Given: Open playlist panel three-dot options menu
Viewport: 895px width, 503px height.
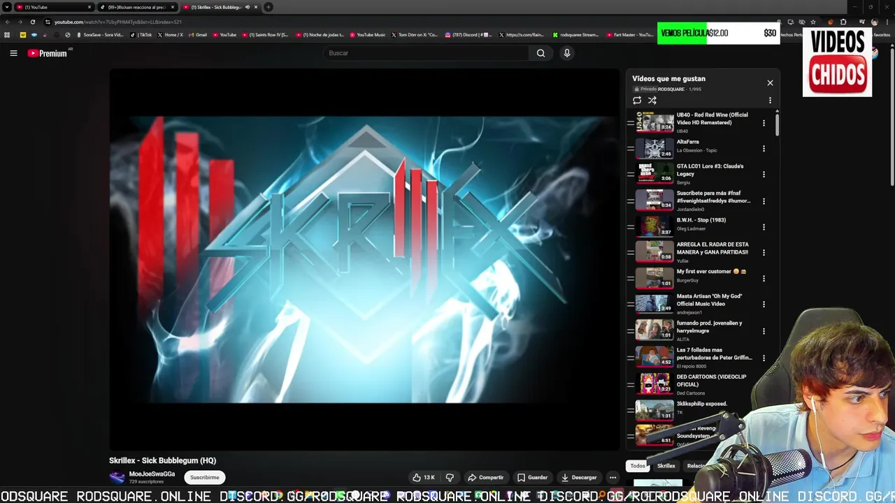Looking at the screenshot, I should 770,101.
